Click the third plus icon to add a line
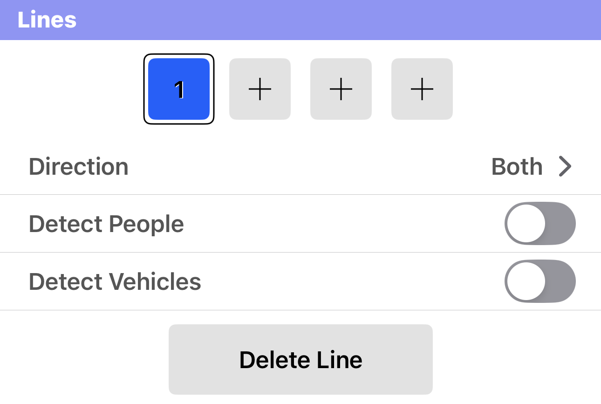601x404 pixels. (x=422, y=89)
